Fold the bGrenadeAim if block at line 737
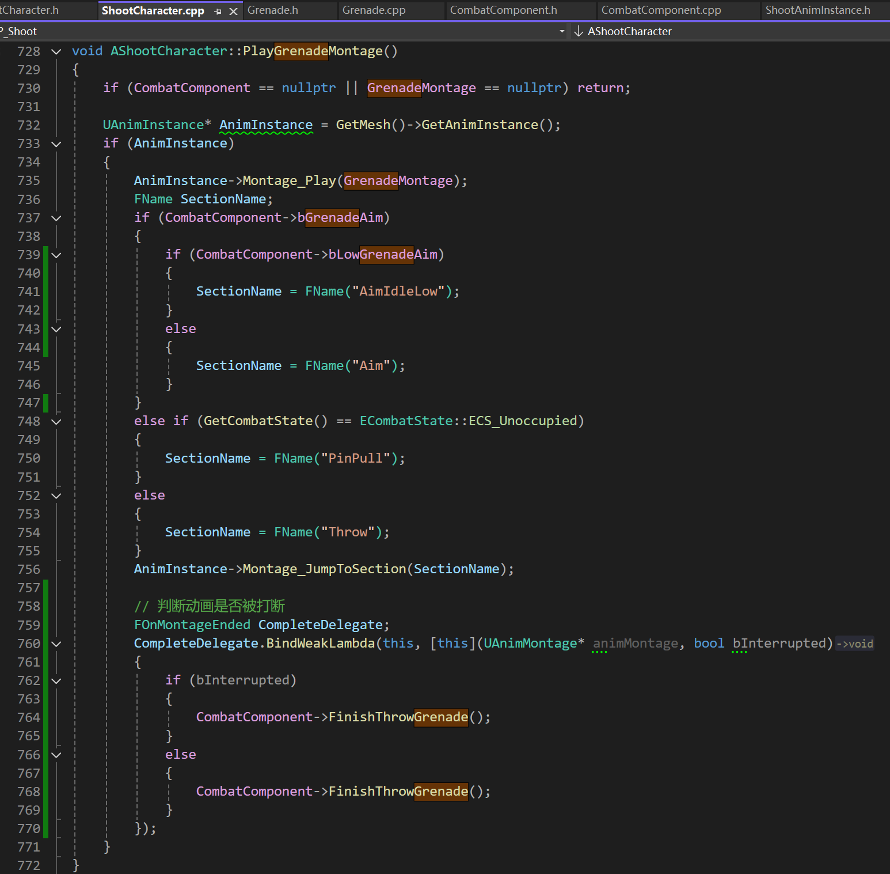890x874 pixels. pos(56,218)
